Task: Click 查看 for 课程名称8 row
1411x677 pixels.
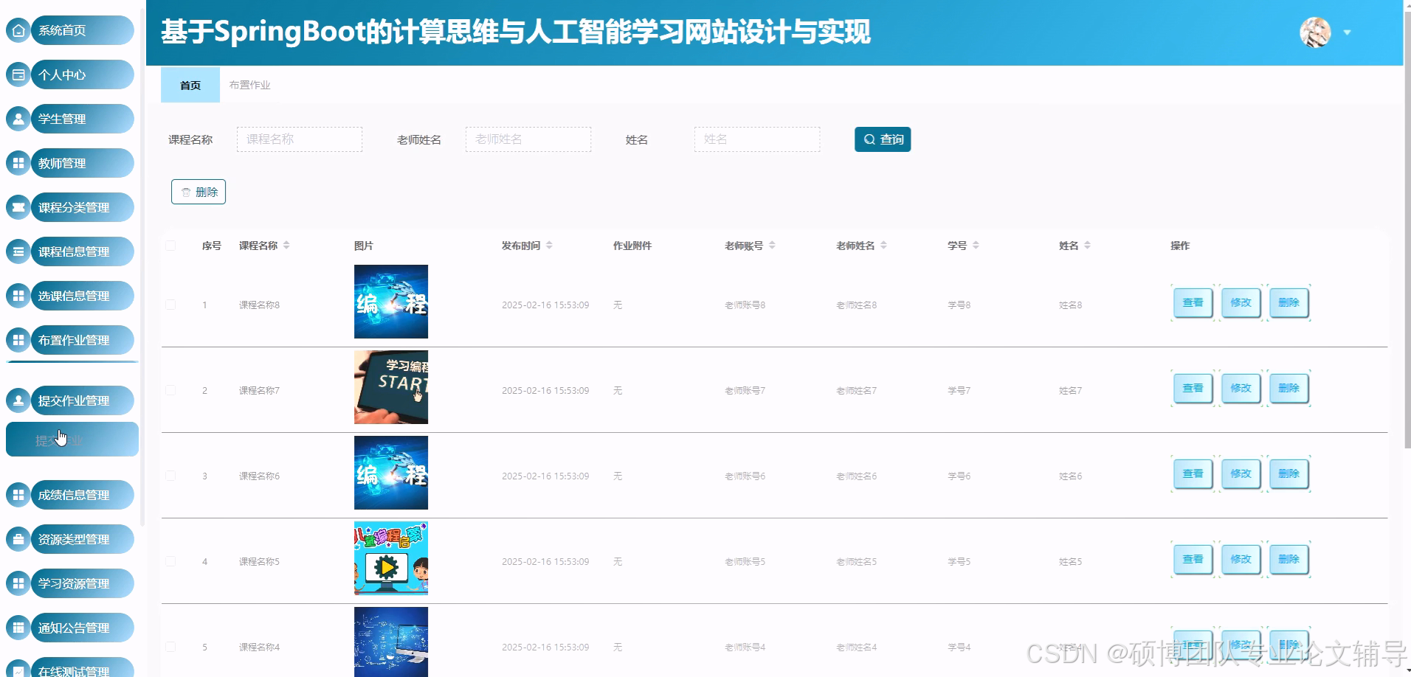Action: 1193,302
